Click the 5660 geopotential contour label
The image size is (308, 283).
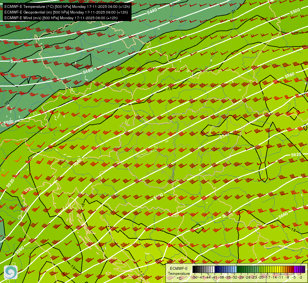click(x=283, y=215)
